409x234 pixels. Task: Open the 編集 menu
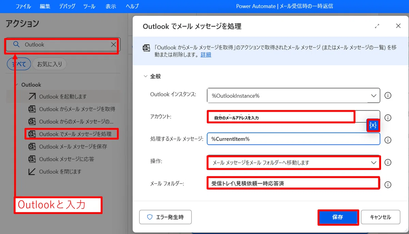click(45, 6)
